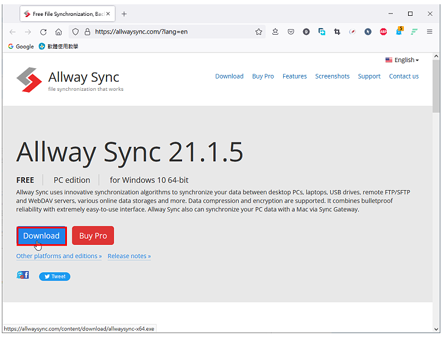This screenshot has width=444, height=338.
Task: Open the Download nav link
Action: (230, 77)
